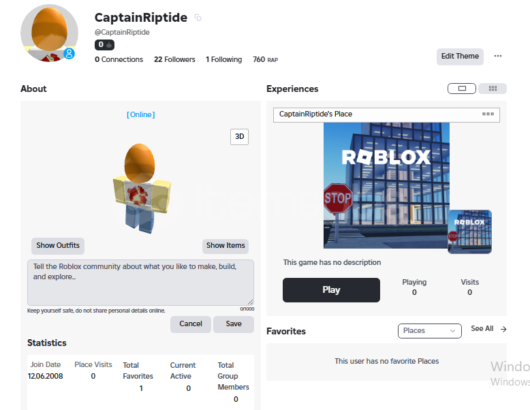
Task: Open the 0 Connections list
Action: 119,59
